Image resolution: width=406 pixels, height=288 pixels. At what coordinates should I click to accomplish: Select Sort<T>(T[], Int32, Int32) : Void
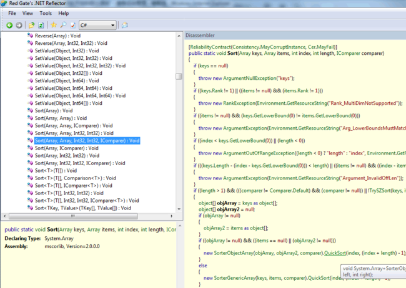click(69, 193)
